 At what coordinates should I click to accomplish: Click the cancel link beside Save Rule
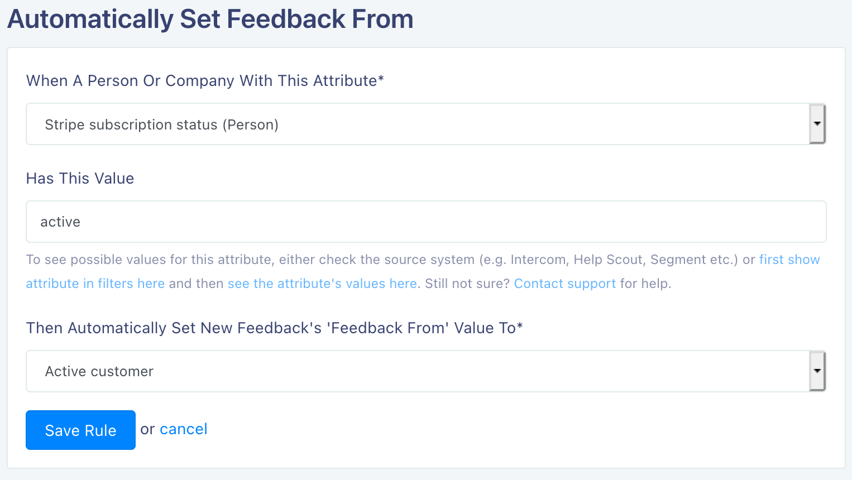coord(183,429)
